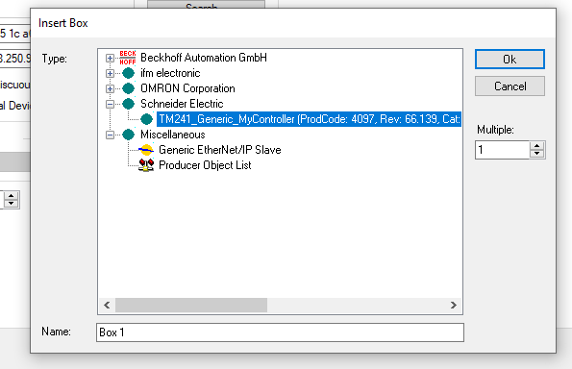The width and height of the screenshot is (572, 369).
Task: Click the ifm electronic teal circle icon
Action: click(x=128, y=73)
